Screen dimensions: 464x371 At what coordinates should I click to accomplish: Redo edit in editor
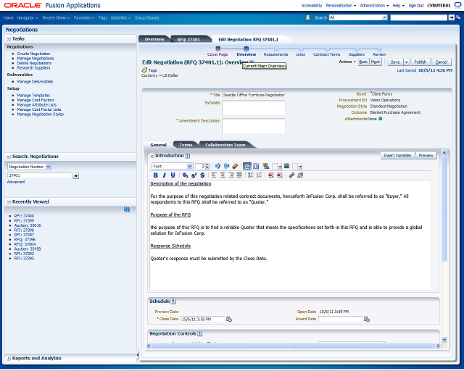pos(226,166)
